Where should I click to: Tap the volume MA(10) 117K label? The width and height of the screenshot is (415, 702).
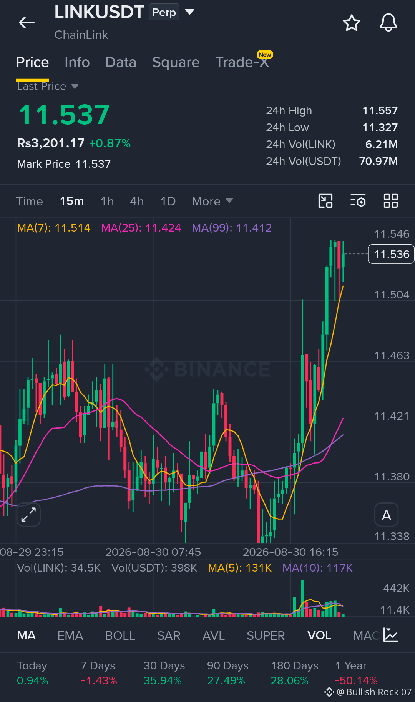[x=317, y=568]
